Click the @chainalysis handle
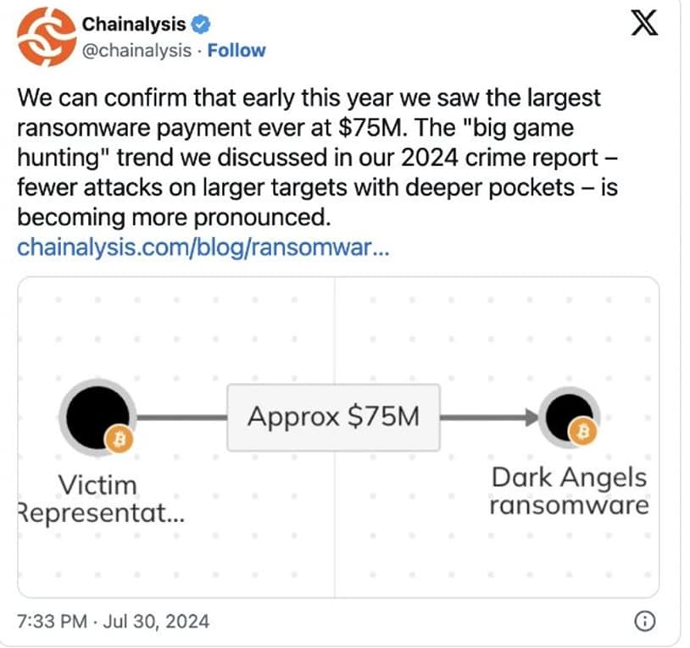The width and height of the screenshot is (690, 648). [136, 50]
